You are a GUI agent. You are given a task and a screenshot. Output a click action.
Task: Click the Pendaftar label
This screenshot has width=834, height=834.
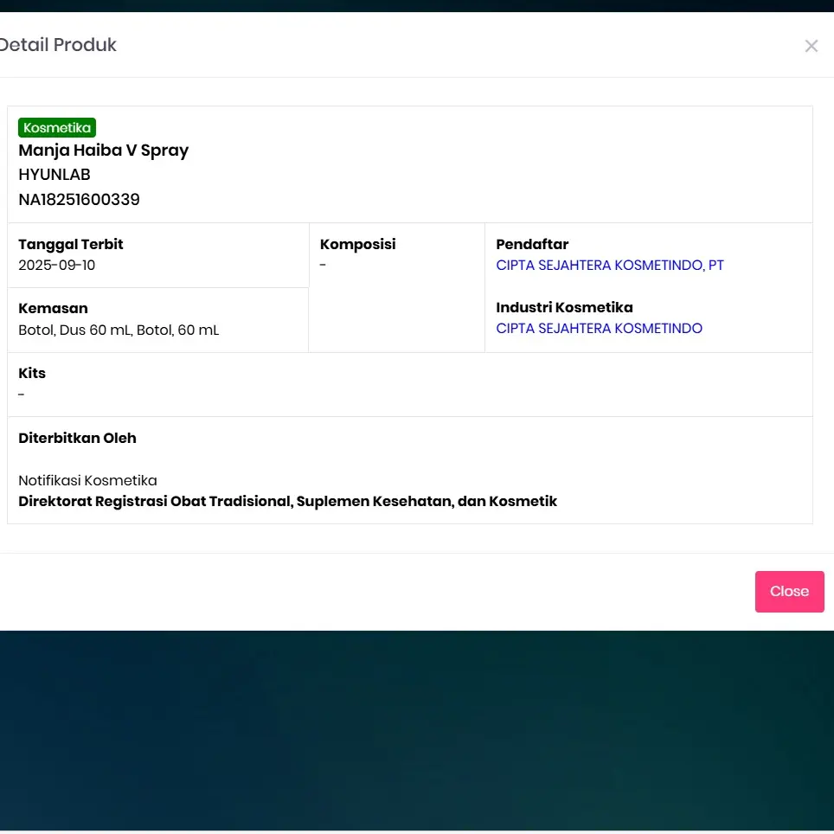532,245
